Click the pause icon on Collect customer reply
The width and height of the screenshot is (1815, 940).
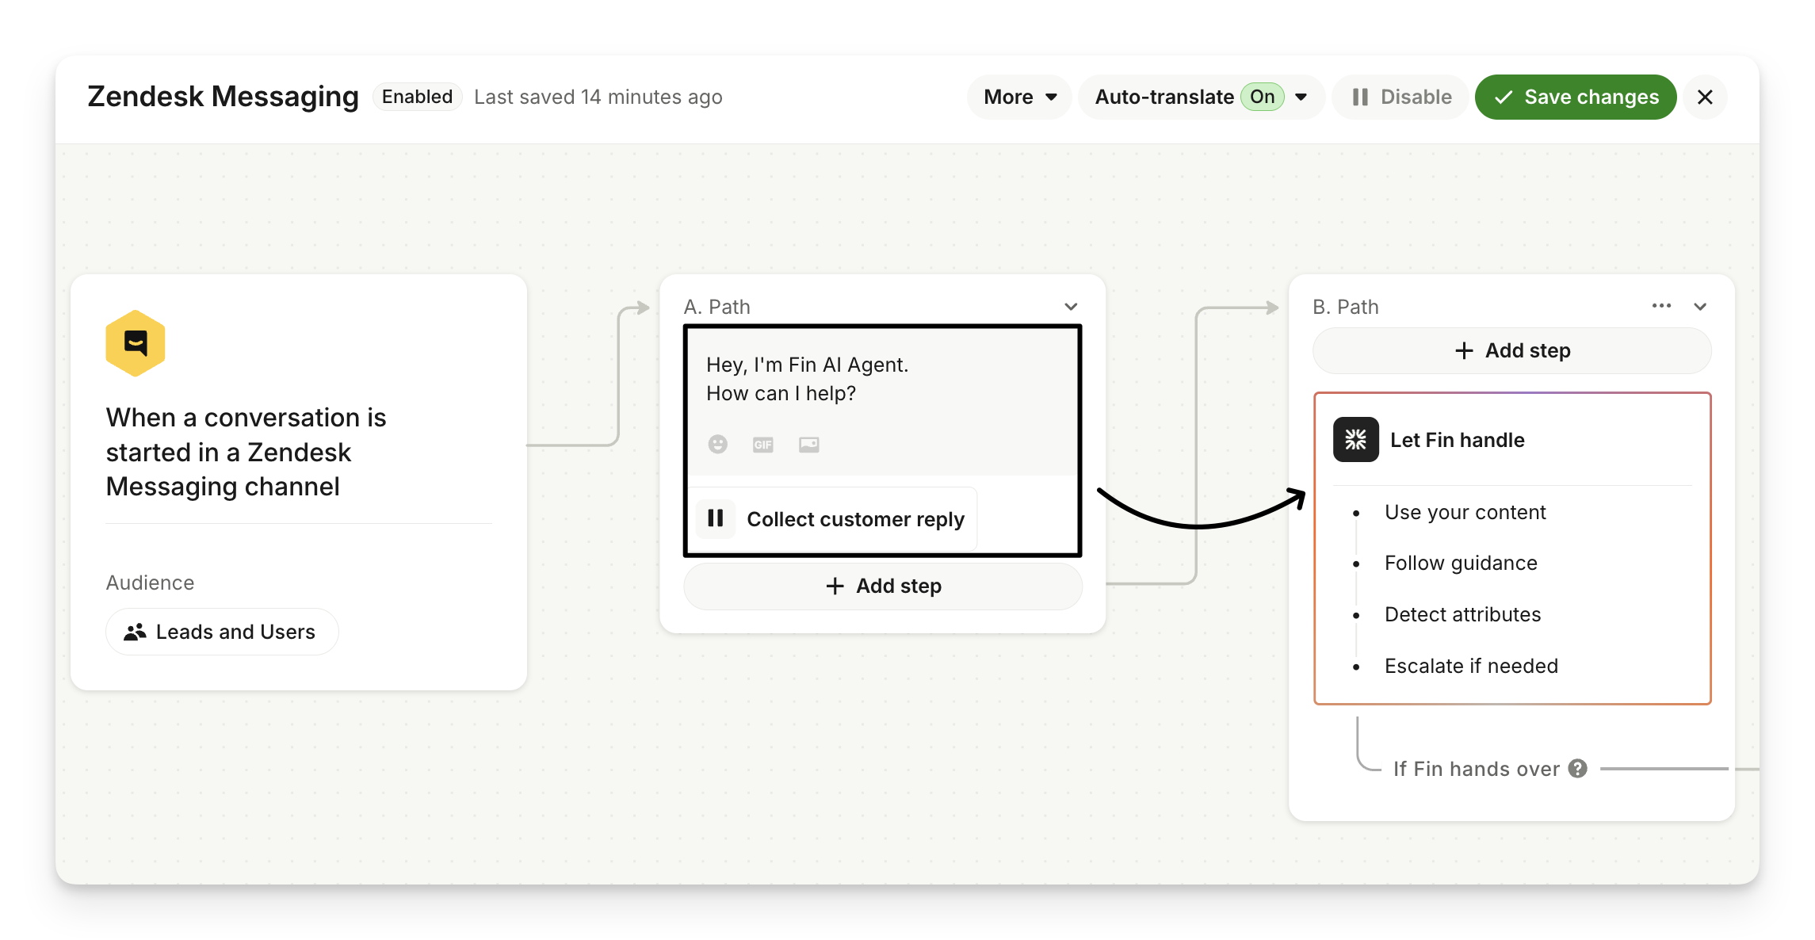tap(715, 518)
